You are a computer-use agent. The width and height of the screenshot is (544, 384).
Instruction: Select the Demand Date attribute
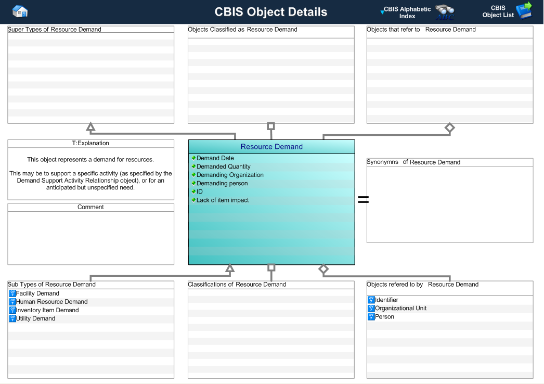coord(215,158)
